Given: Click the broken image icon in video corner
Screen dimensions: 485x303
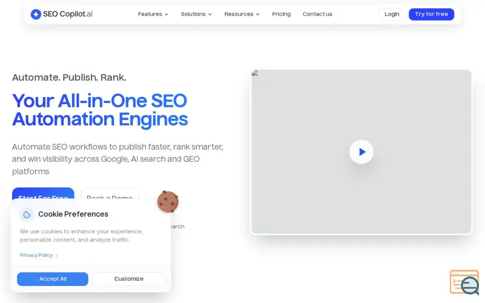Looking at the screenshot, I should pyautogui.click(x=255, y=73).
